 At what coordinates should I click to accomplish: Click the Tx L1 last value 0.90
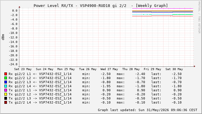(x=178, y=90)
